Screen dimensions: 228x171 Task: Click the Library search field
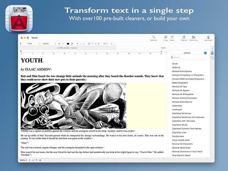[189, 57]
